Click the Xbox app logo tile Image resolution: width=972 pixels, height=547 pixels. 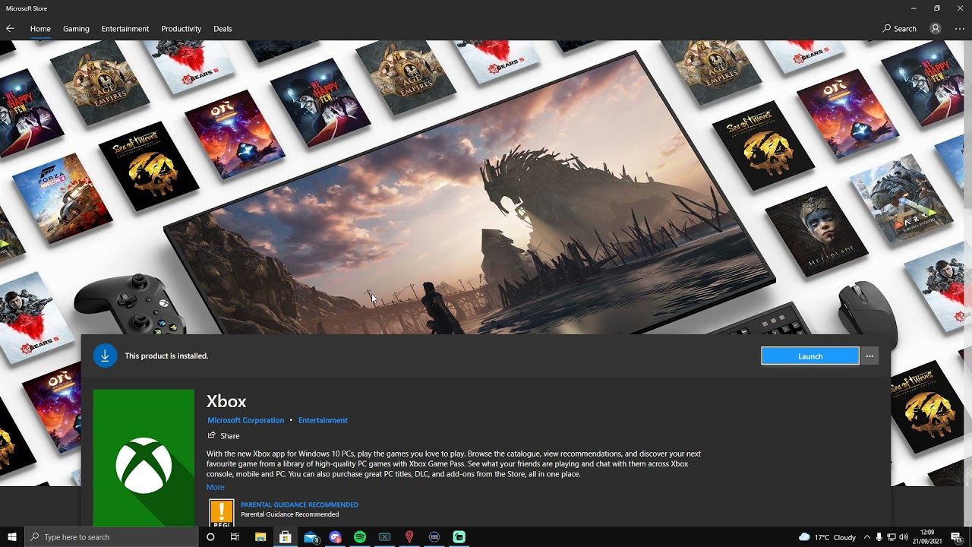144,457
